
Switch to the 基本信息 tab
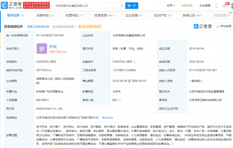click(16, 15)
